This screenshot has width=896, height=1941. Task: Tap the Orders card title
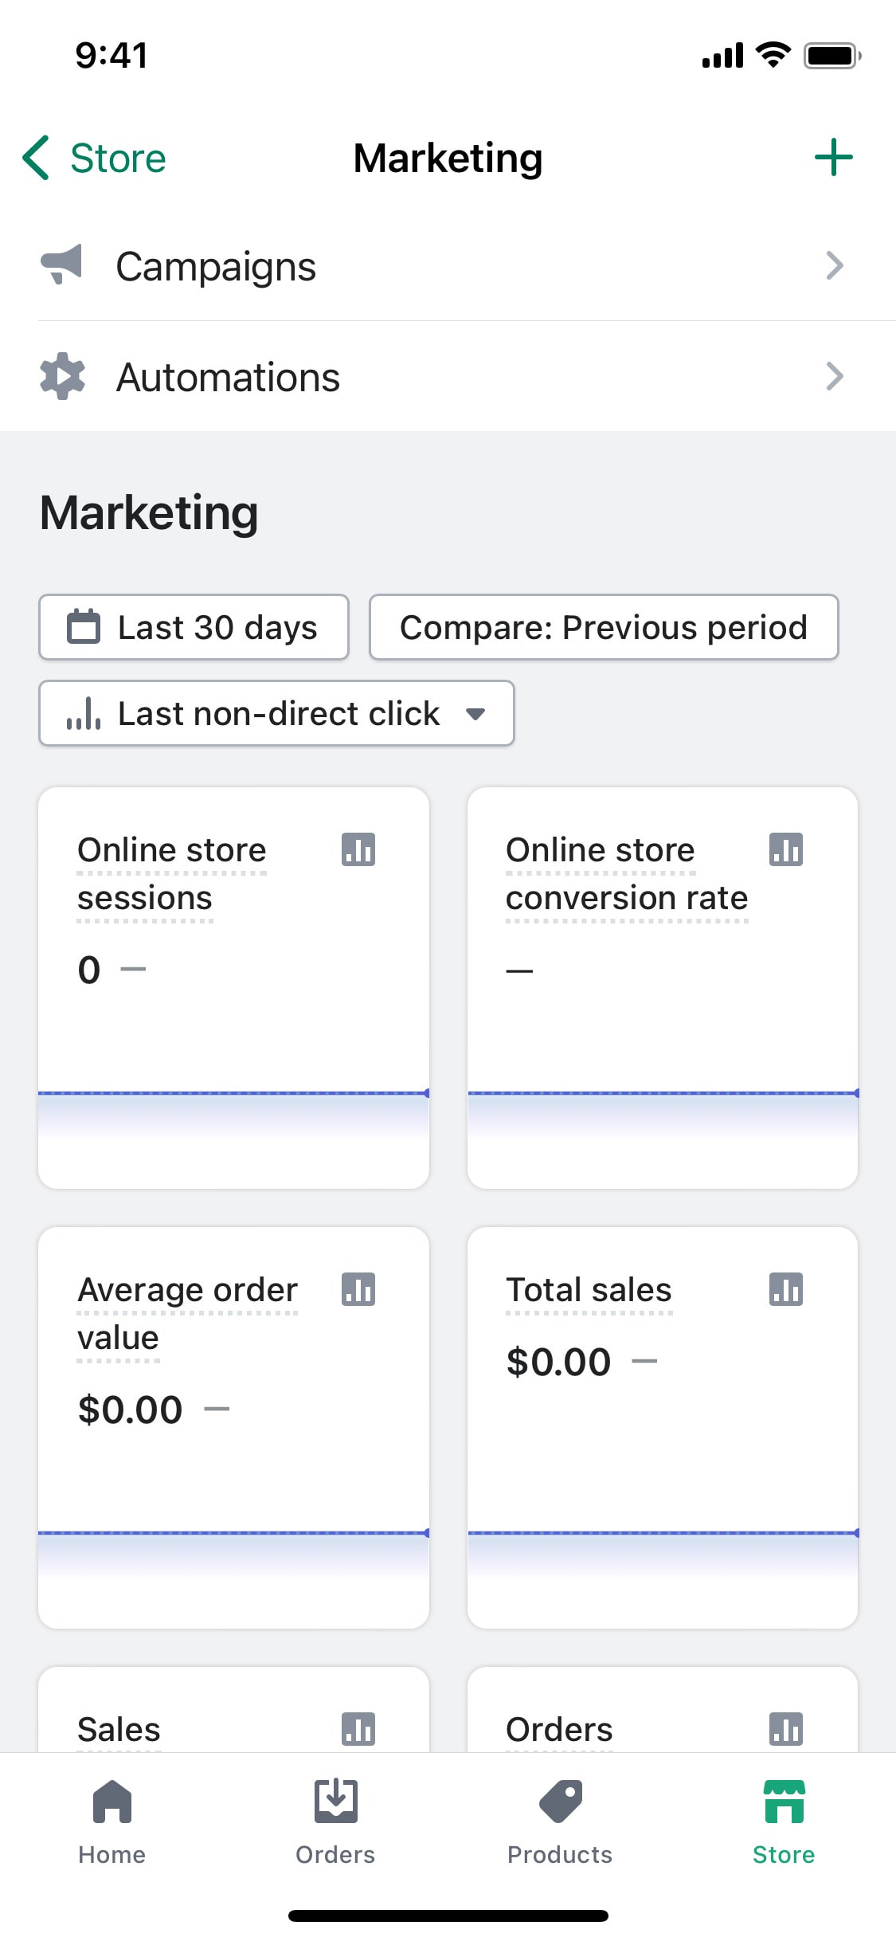pyautogui.click(x=559, y=1729)
